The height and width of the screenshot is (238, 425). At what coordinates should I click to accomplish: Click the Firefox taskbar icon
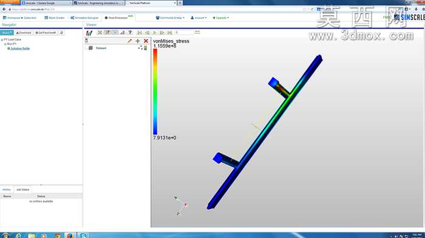[x=70, y=236]
